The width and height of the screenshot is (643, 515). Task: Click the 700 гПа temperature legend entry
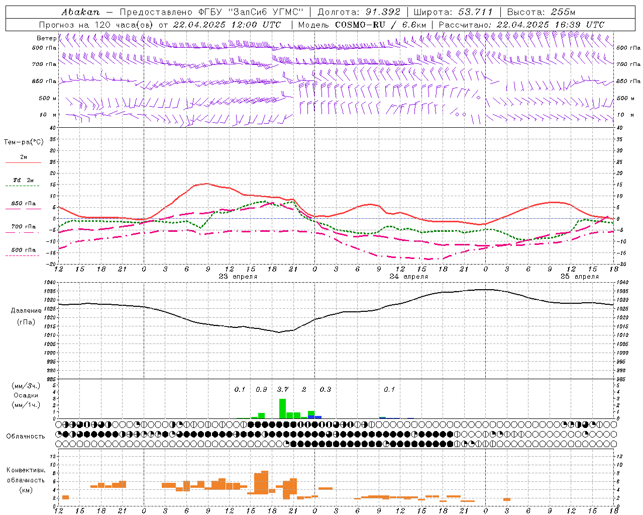[23, 229]
